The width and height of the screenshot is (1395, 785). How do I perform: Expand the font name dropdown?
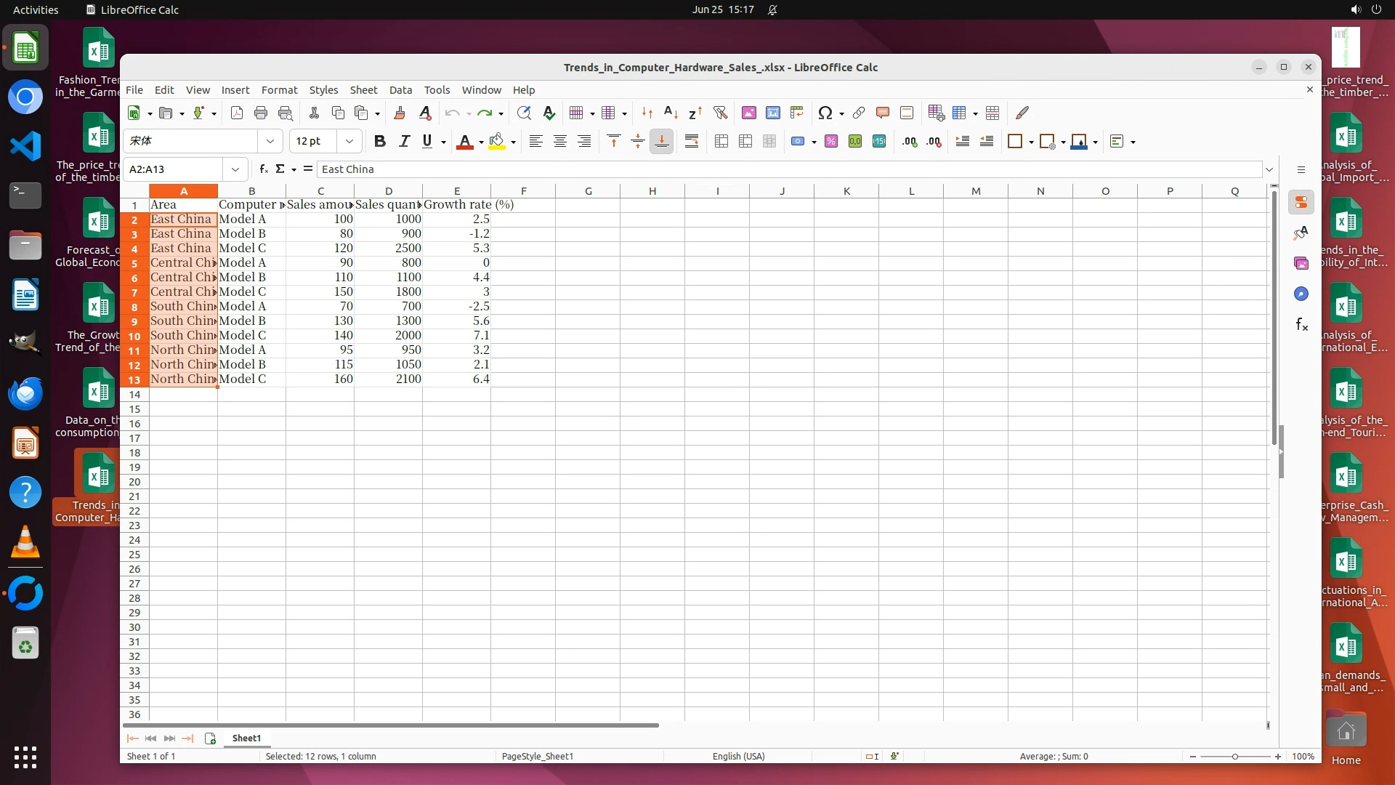click(x=270, y=141)
